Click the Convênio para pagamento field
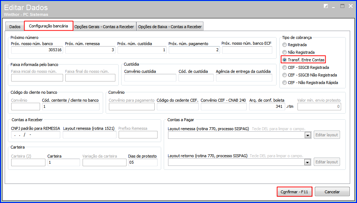Screen dimensions: 357x203 pos(132,106)
